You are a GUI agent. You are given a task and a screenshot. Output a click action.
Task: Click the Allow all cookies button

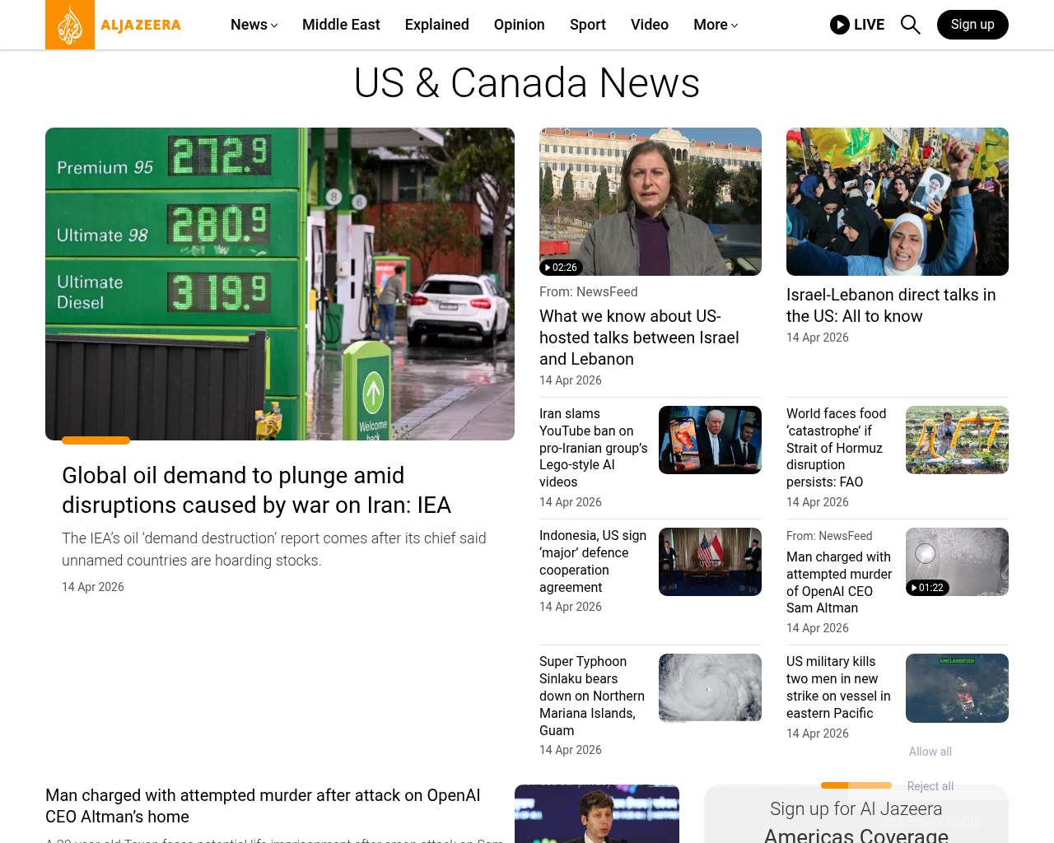click(x=930, y=752)
